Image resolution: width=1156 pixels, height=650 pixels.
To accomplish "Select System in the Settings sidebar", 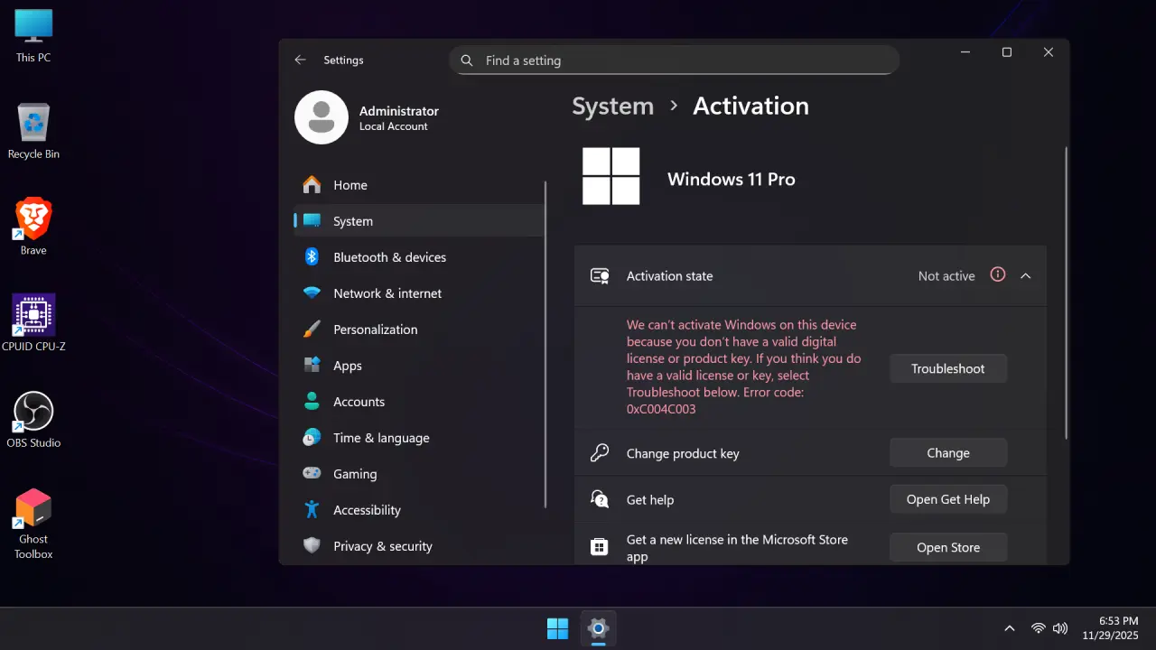I will tap(419, 221).
